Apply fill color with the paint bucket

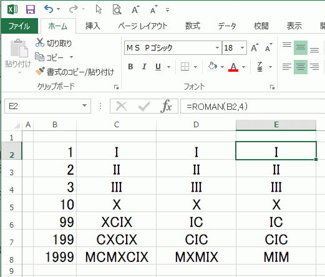coord(212,67)
